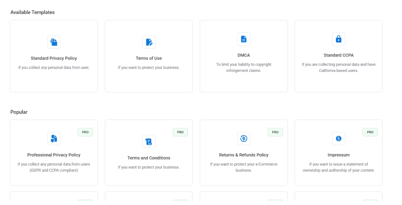Open the Standard CCPA template
The width and height of the screenshot is (402, 205).
(338, 56)
